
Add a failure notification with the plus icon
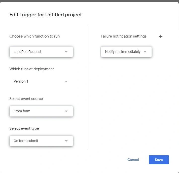click(161, 37)
